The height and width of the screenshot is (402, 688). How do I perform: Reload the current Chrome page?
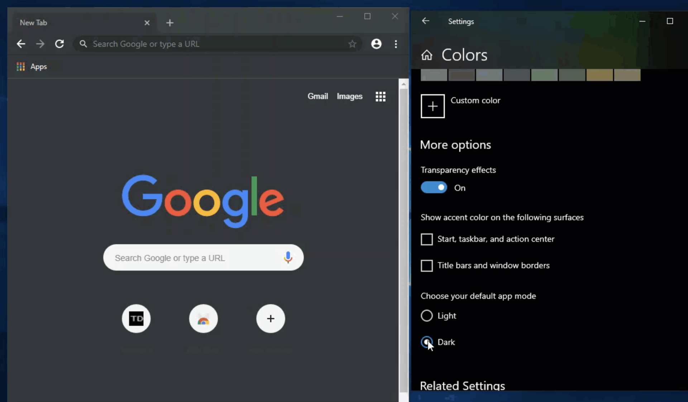click(x=59, y=44)
